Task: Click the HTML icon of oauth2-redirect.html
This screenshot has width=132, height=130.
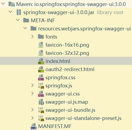Action: (x=41, y=69)
